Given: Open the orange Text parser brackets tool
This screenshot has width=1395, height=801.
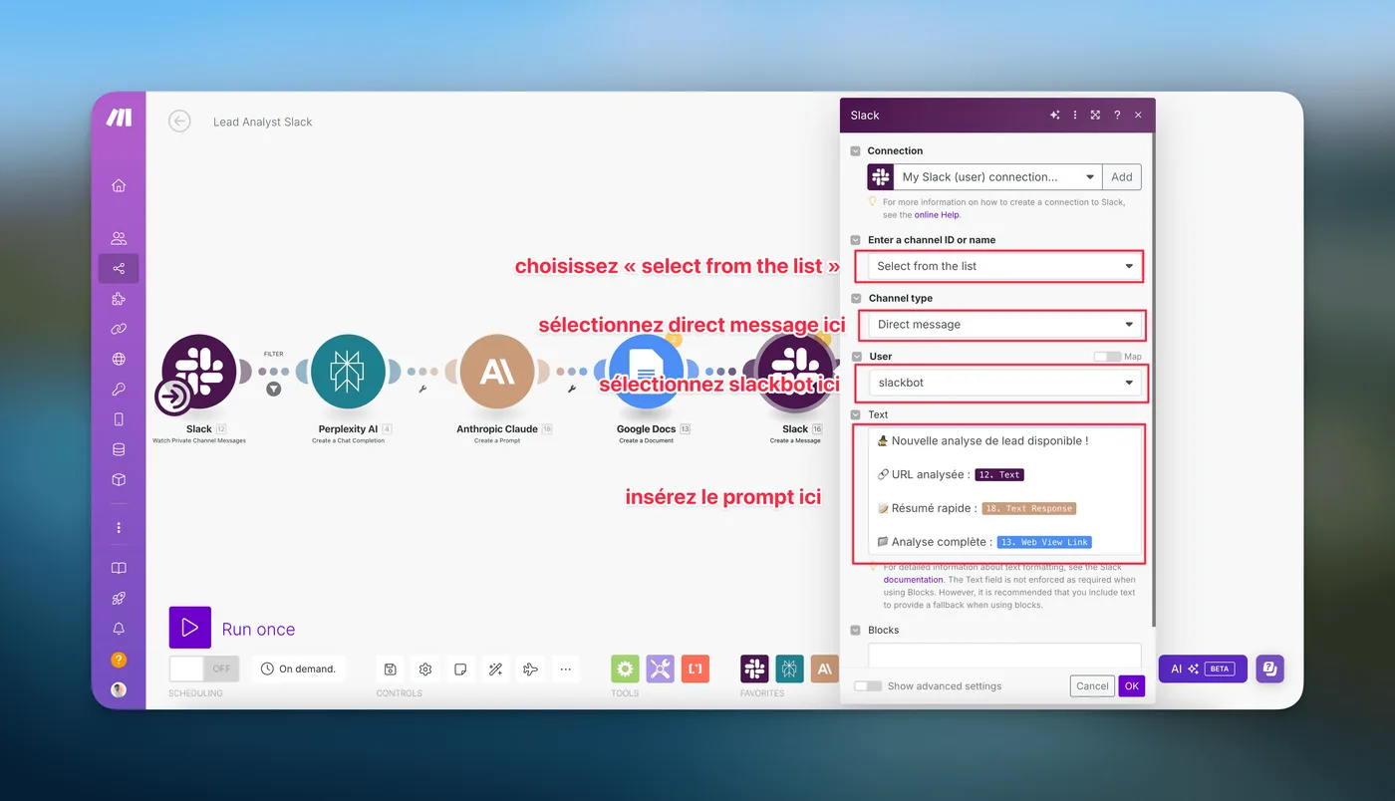Looking at the screenshot, I should point(696,668).
